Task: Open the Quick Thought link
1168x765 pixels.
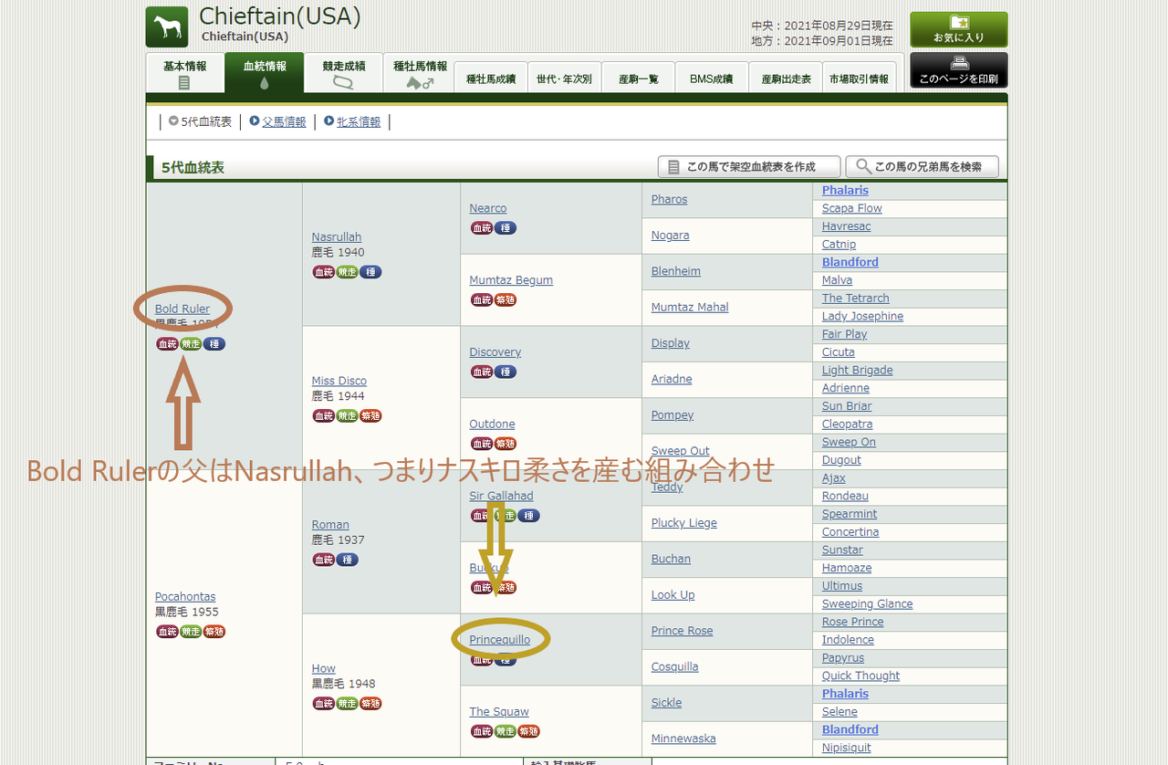Action: pyautogui.click(x=860, y=676)
